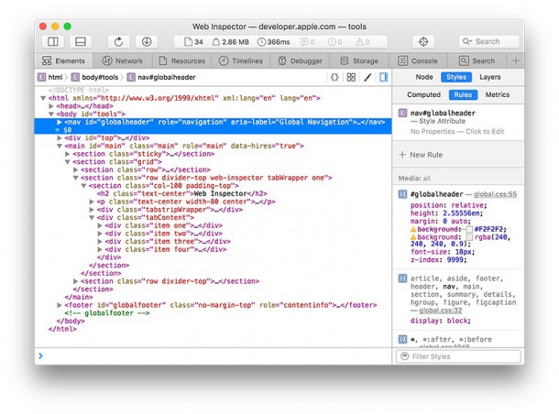The width and height of the screenshot is (559, 414).
Task: Select the Computed segment
Action: pos(423,94)
